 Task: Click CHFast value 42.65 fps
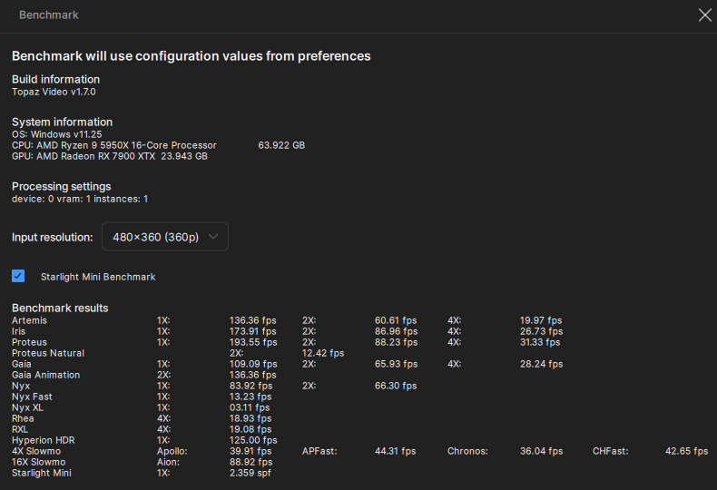click(687, 452)
